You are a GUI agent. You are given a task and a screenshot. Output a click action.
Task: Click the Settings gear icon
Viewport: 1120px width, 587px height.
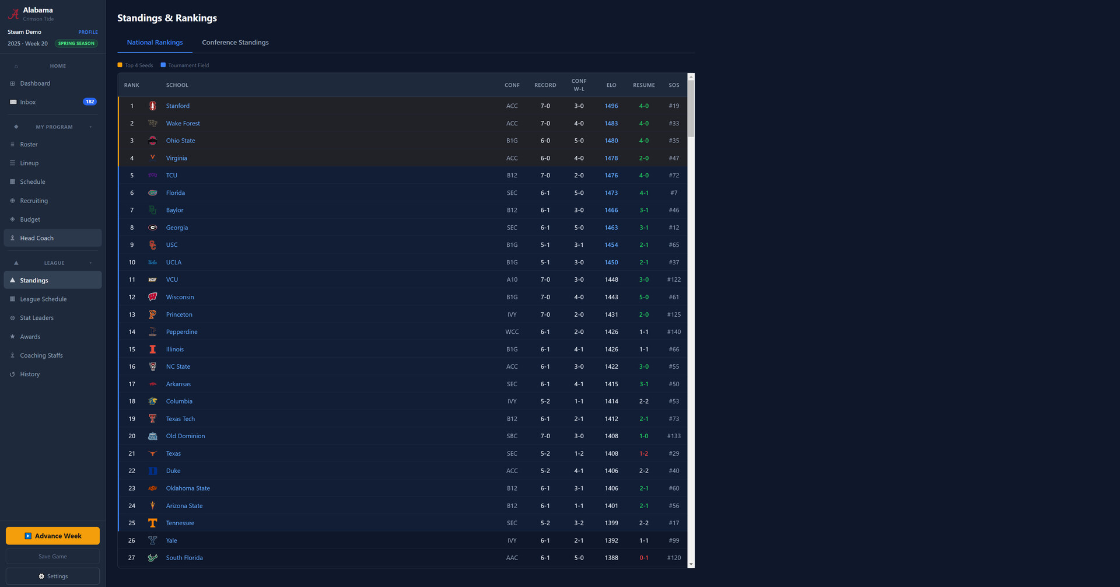41,576
